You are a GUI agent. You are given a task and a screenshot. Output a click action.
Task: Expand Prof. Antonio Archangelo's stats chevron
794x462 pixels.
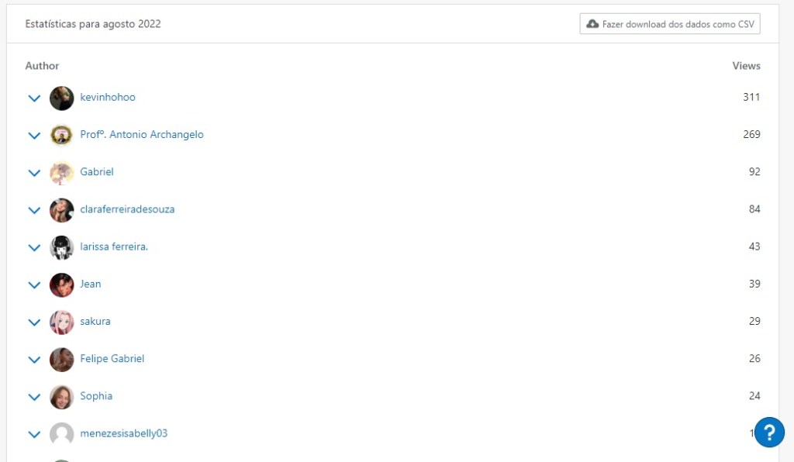pos(34,136)
